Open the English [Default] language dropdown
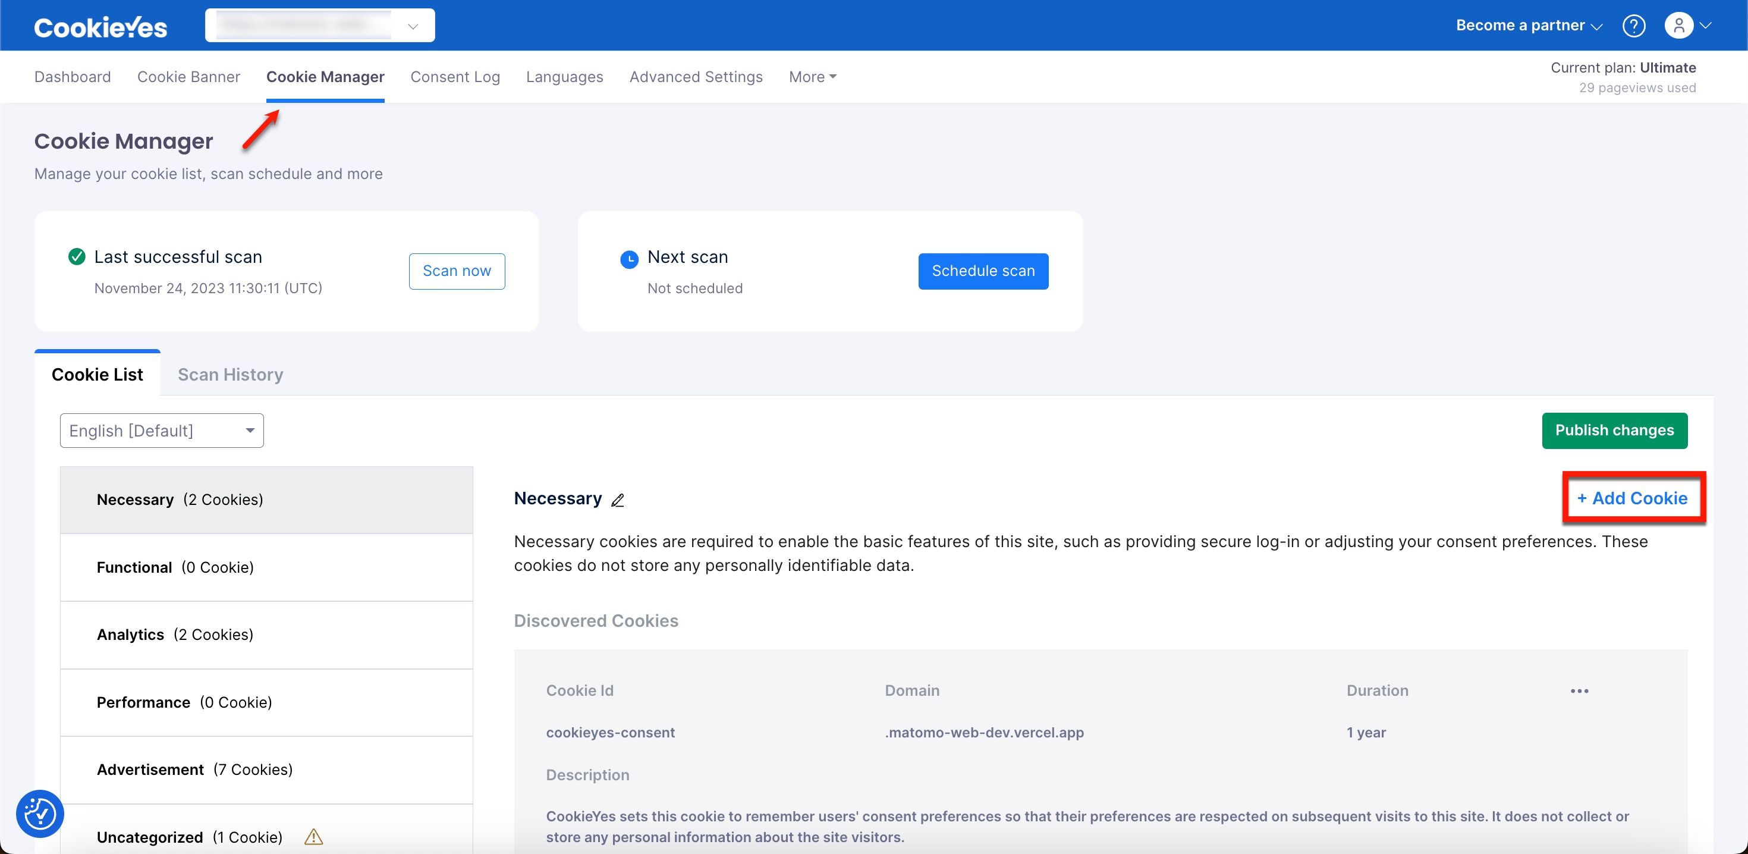Screen dimensions: 1748x854 (x=162, y=431)
